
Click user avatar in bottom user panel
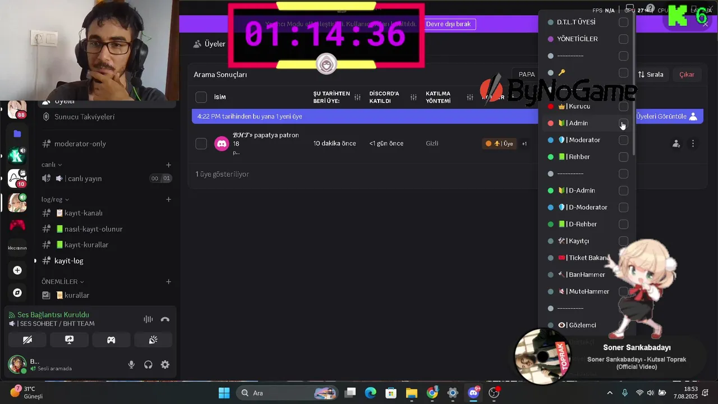click(x=17, y=364)
